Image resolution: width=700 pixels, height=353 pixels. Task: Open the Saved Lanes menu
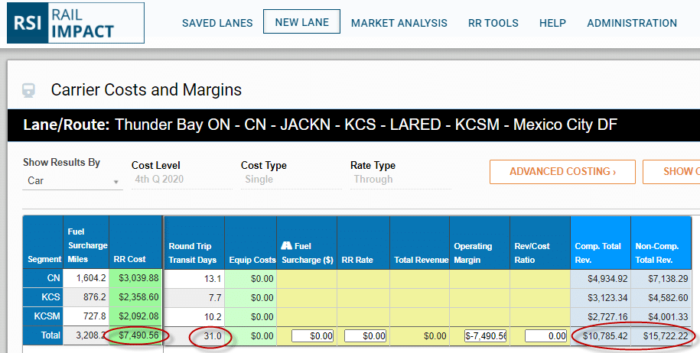(217, 23)
